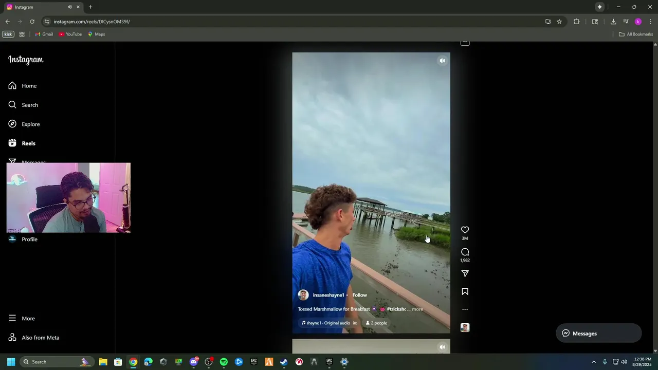This screenshot has height=370, width=658.
Task: Open comments on the reel
Action: click(x=465, y=252)
